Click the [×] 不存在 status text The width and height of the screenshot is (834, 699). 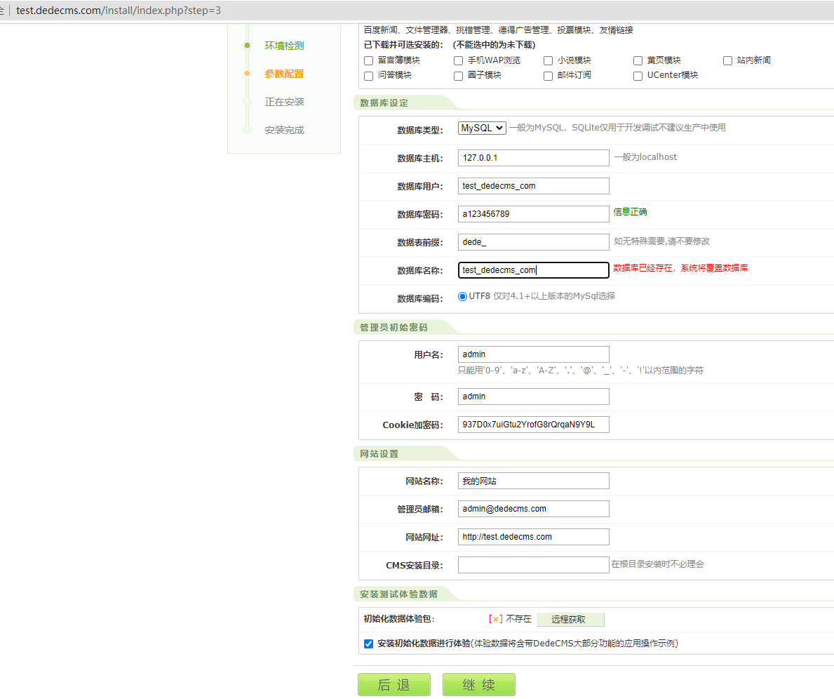click(x=509, y=619)
